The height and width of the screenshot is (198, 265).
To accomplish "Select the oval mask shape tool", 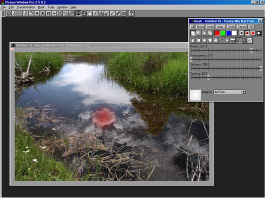I will tap(204, 40).
